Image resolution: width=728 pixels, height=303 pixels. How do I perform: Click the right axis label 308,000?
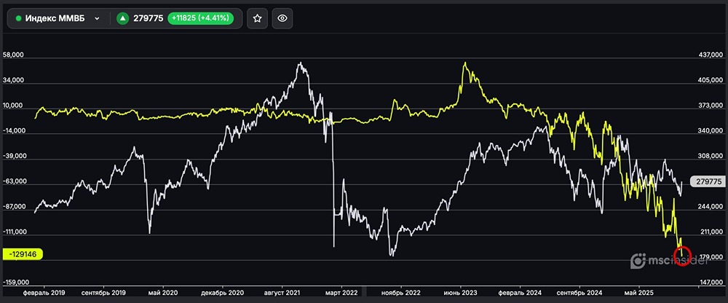tap(711, 157)
